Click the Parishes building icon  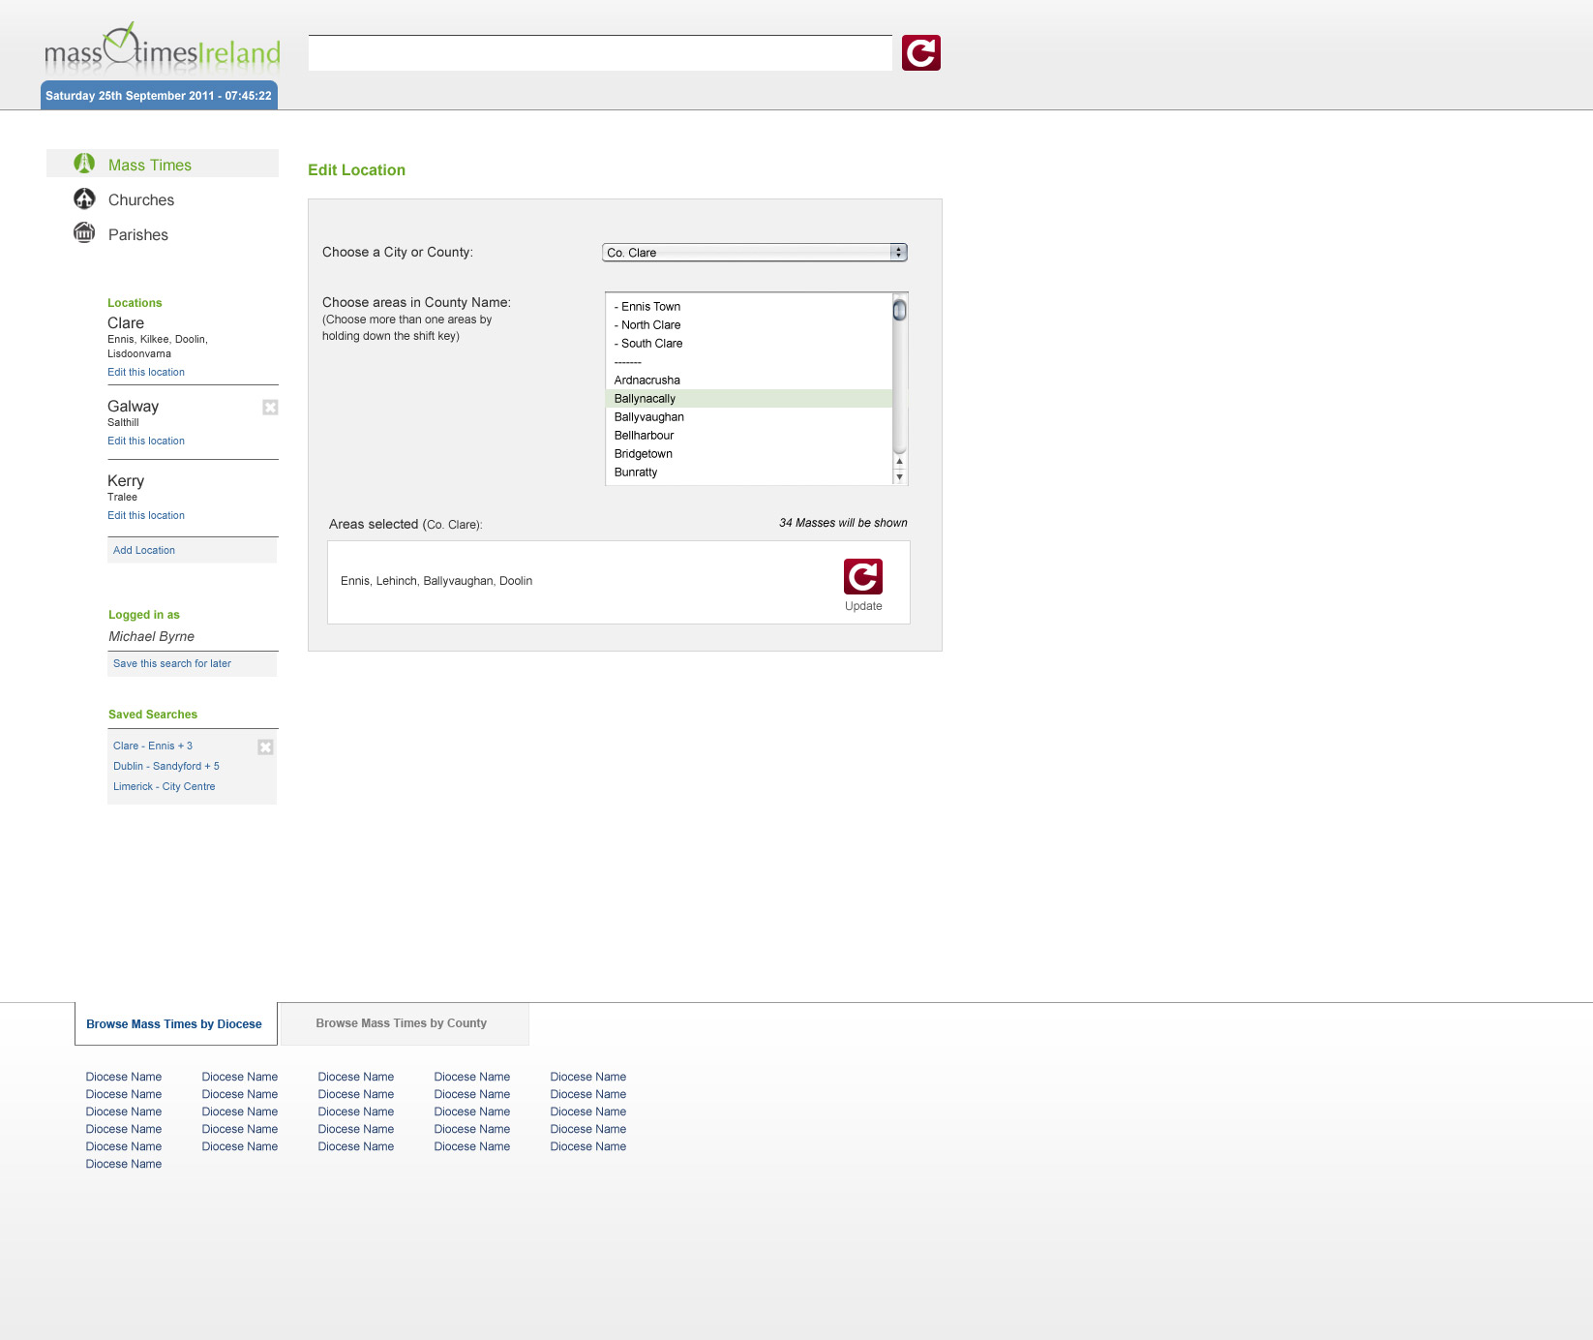[84, 233]
